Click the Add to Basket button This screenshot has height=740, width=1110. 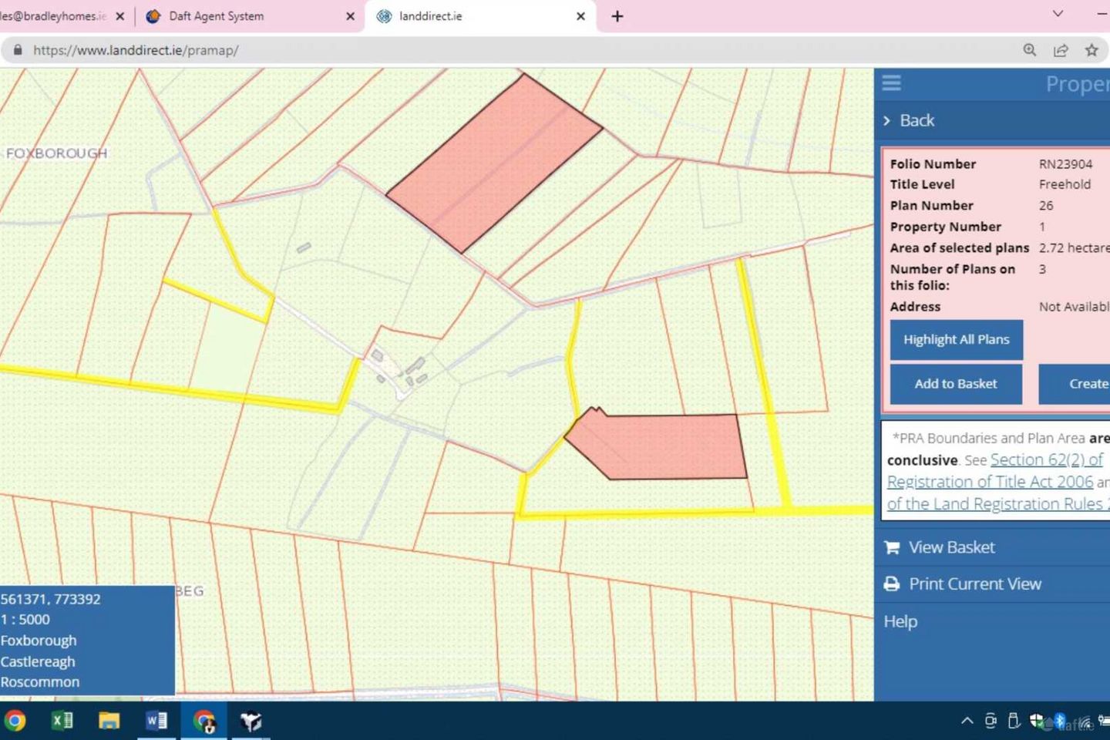956,384
